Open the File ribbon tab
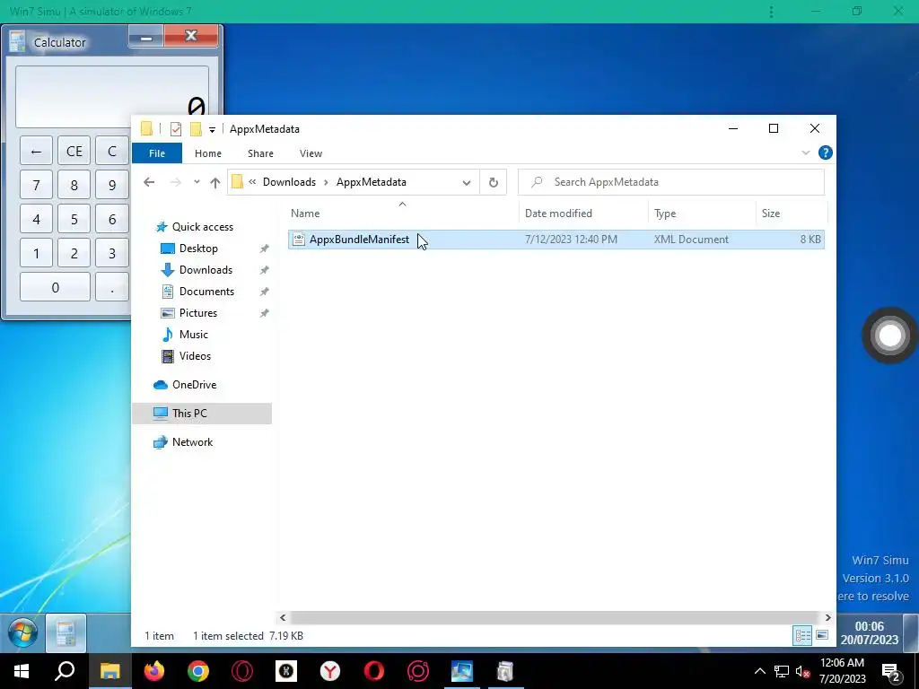The image size is (919, 689). [x=157, y=153]
